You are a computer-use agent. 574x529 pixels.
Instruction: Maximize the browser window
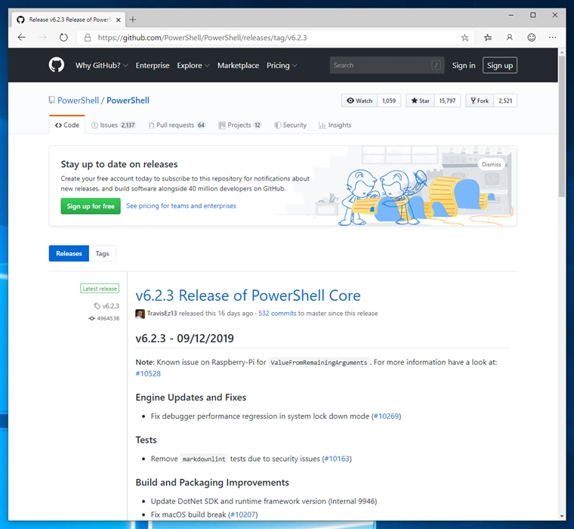tap(533, 15)
